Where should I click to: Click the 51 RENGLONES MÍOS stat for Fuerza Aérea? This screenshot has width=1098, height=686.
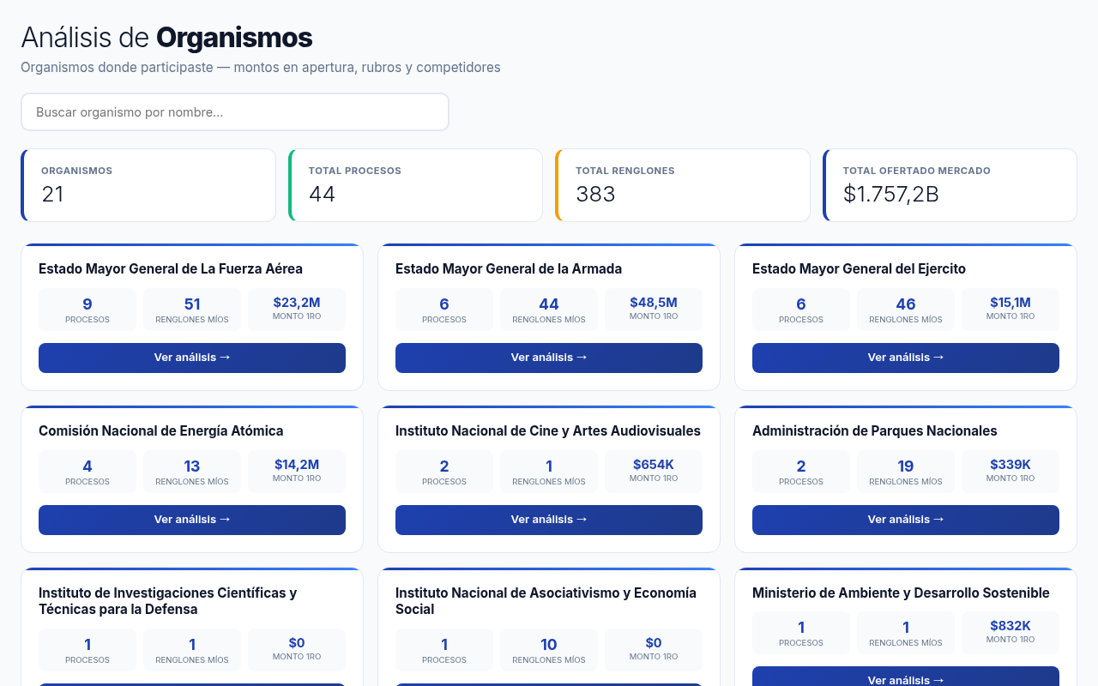click(192, 309)
